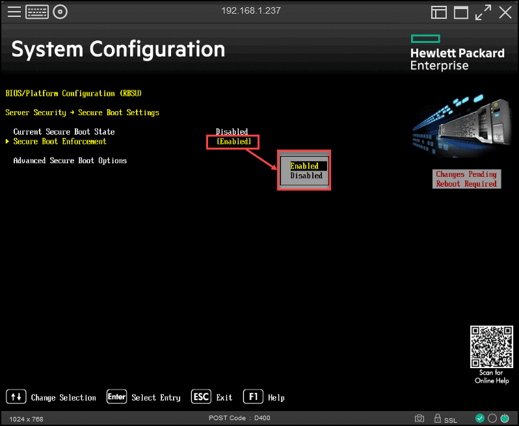Screen dimensions: 519x426
Task: Click the SSL status text
Action: (x=451, y=420)
